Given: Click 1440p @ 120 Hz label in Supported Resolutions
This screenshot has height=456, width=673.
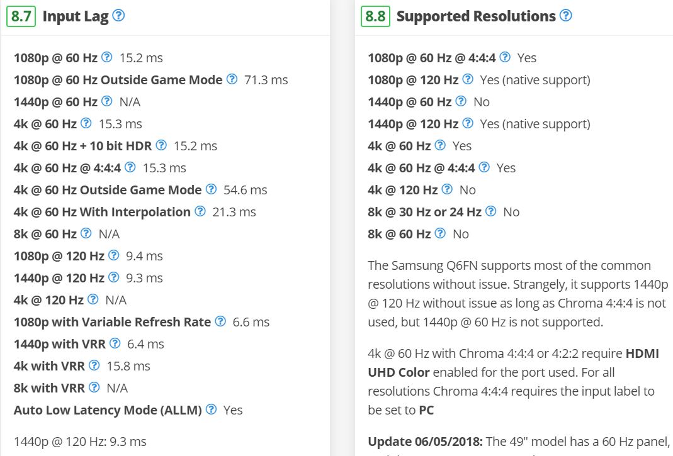Looking at the screenshot, I should click(x=413, y=124).
